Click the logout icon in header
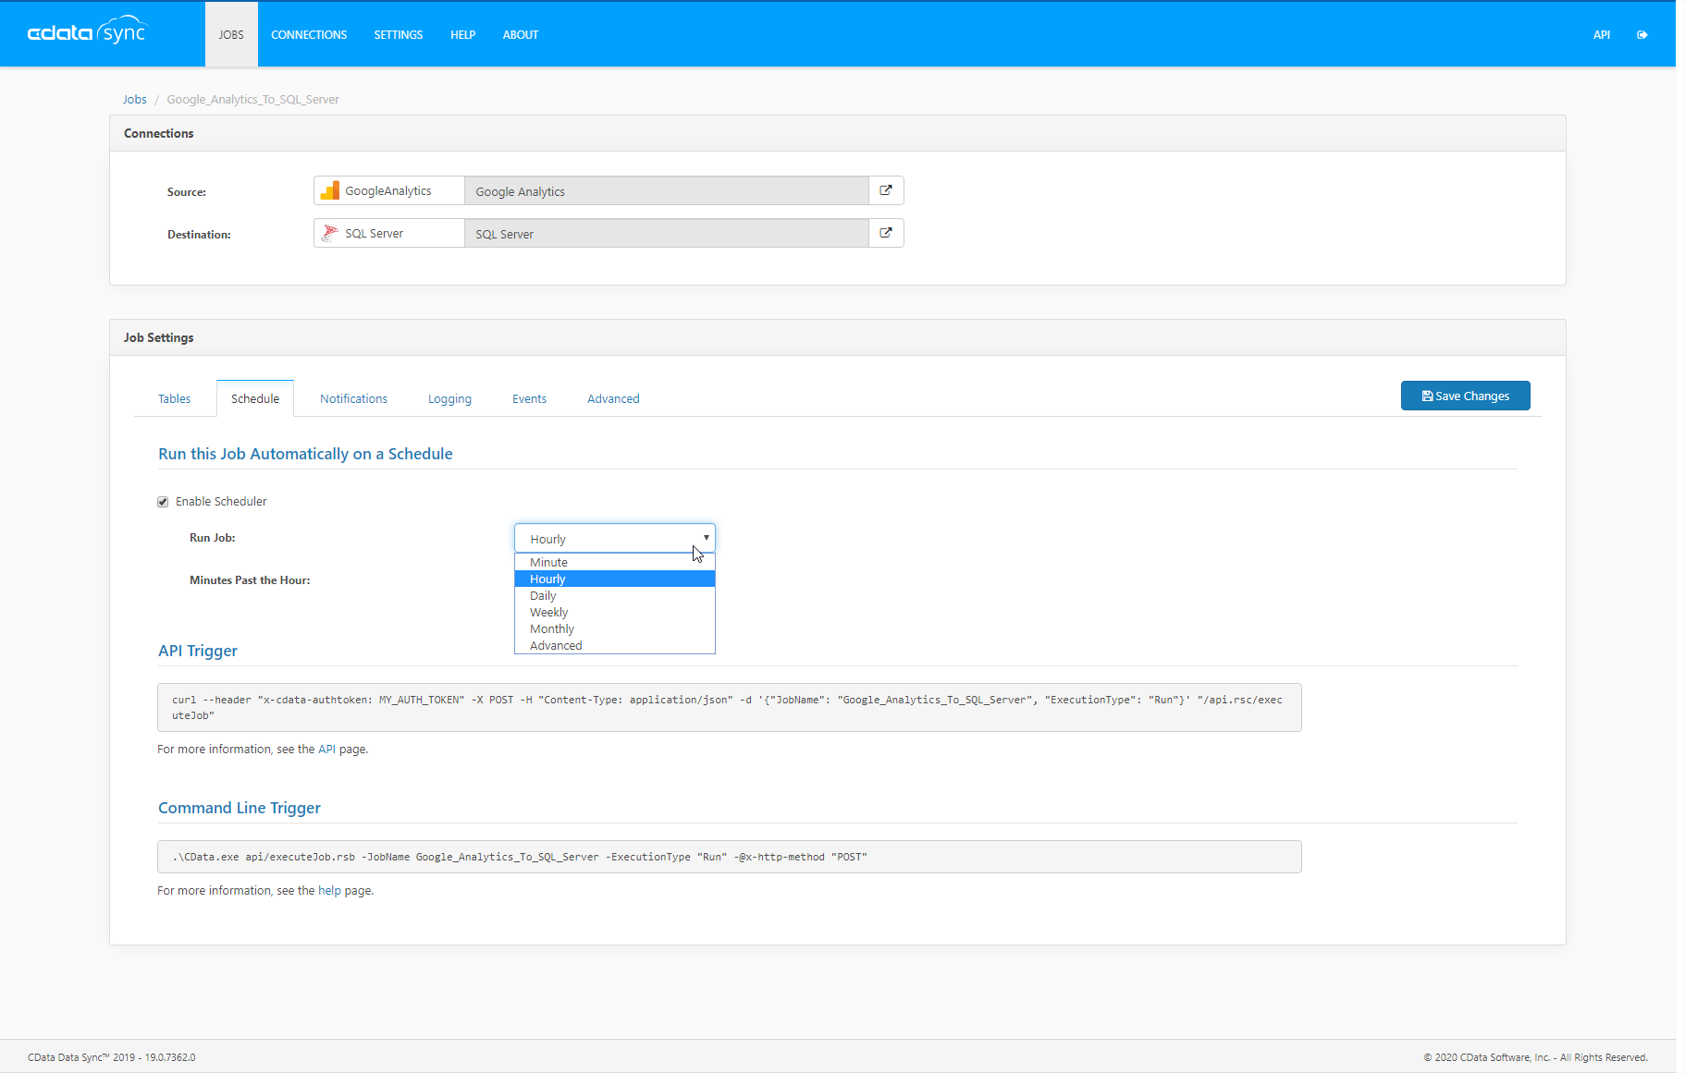The width and height of the screenshot is (1685, 1073). (1642, 35)
